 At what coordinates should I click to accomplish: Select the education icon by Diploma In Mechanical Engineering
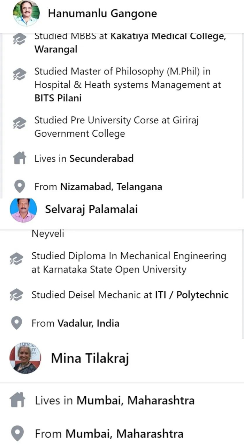click(x=16, y=259)
